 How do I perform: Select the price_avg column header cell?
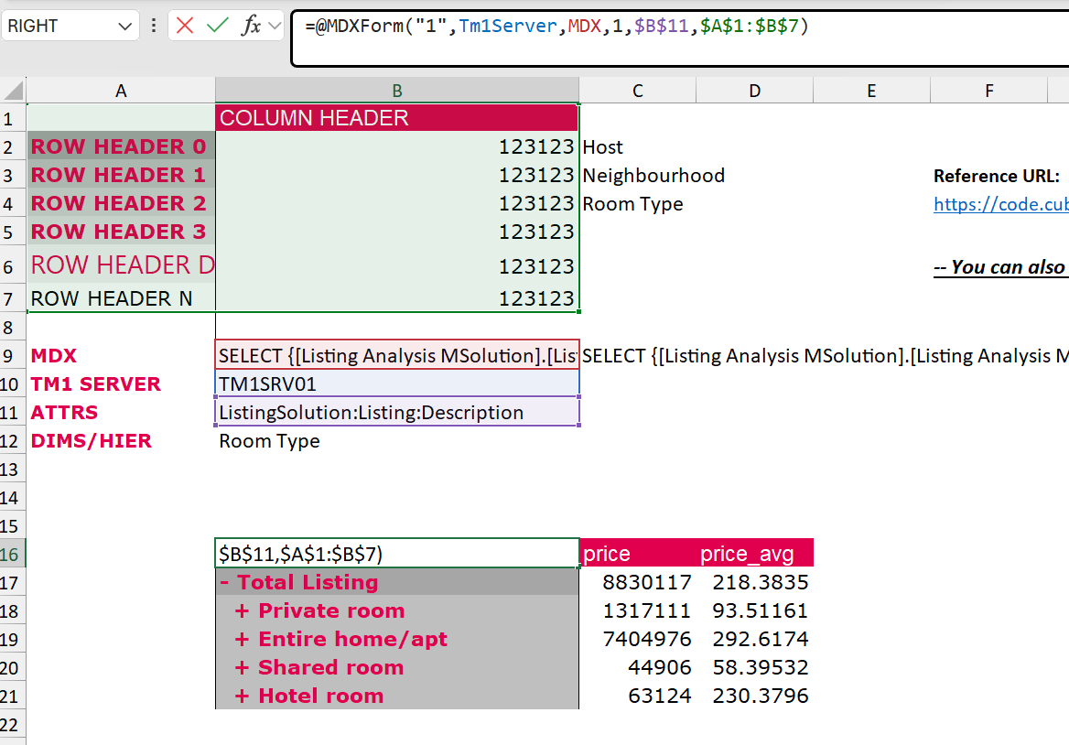pyautogui.click(x=755, y=554)
